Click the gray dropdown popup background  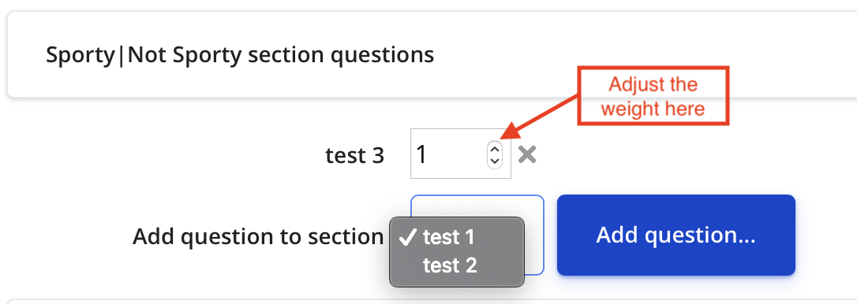point(456,251)
